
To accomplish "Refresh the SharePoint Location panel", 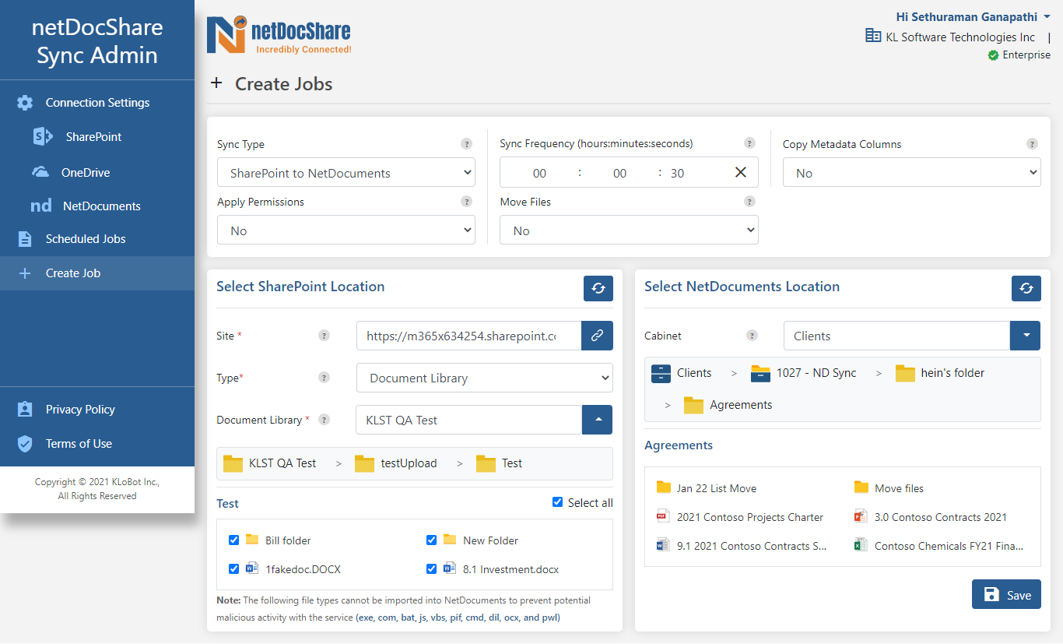I will (x=598, y=288).
